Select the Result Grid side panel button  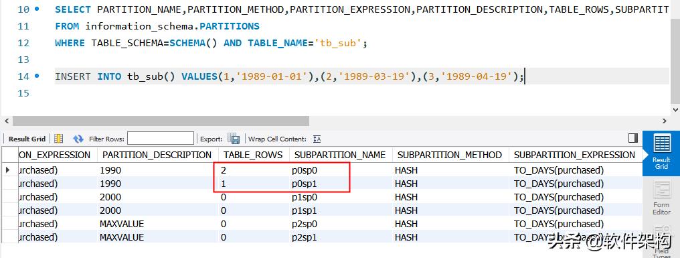(661, 153)
